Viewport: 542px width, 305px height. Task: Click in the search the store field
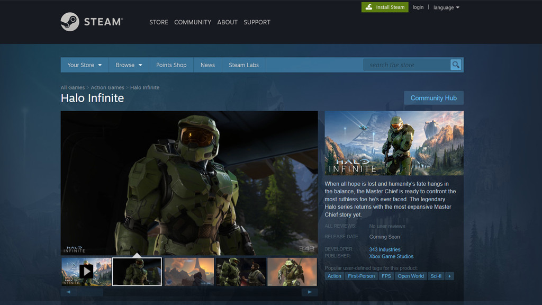(406, 65)
